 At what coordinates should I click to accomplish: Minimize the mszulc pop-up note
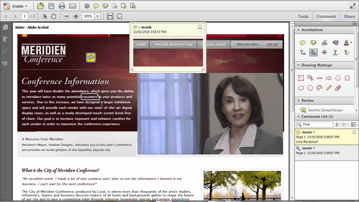(x=200, y=27)
